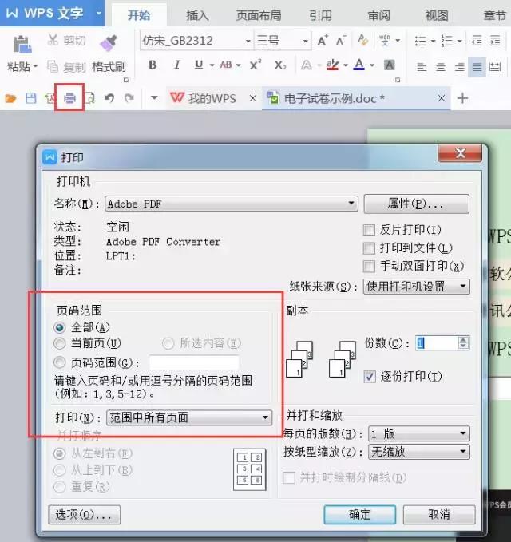The width and height of the screenshot is (511, 542).
Task: Toggle Italic formatting
Action: (x=176, y=65)
